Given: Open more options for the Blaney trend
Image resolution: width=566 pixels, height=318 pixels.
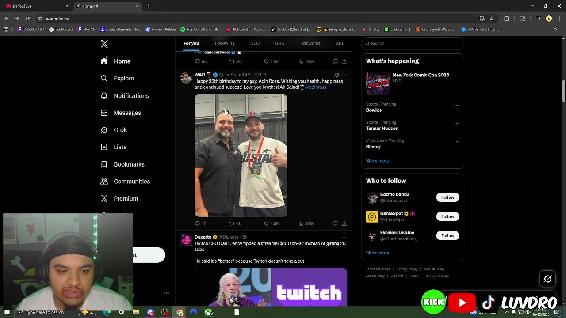Looking at the screenshot, I should coord(456,142).
